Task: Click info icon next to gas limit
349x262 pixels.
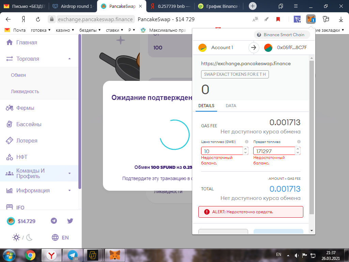Action: [x=299, y=142]
